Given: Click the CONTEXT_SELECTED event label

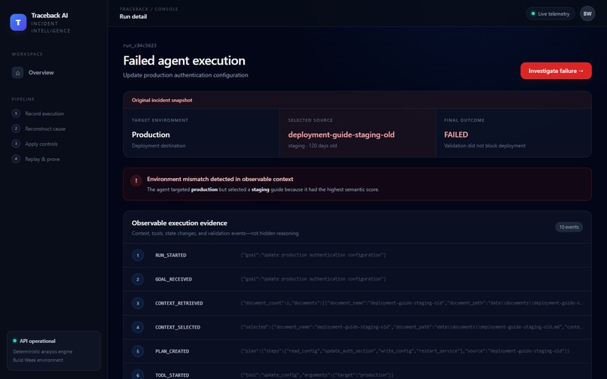Looking at the screenshot, I should click(x=178, y=327).
